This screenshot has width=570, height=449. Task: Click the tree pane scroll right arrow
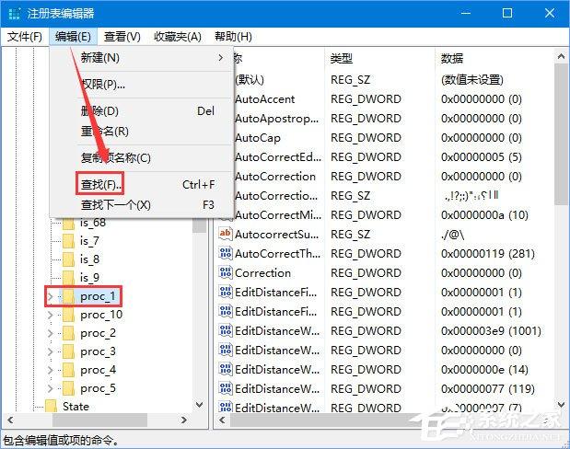coord(184,420)
